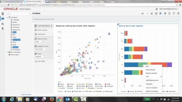The image size is (182, 102).
Task: Expand the Sort submenu arrow
Action: click(x=161, y=76)
